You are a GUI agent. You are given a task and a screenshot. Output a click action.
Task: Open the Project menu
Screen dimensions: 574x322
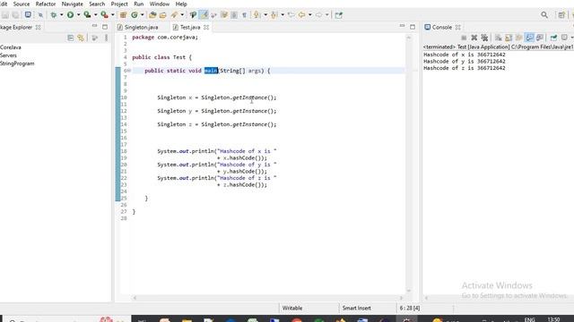point(119,4)
